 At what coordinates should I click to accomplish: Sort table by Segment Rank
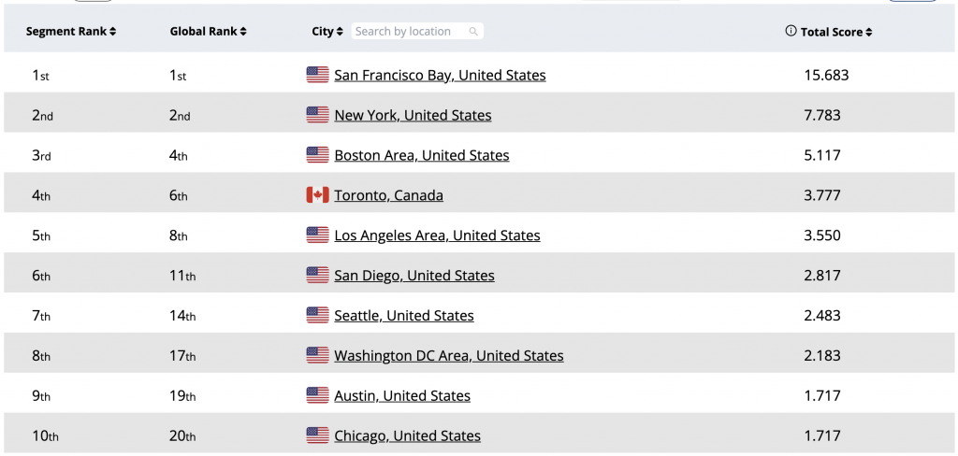point(71,32)
